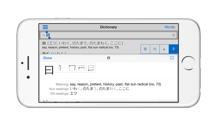Open the book icon in kanji panel
Viewport: 217px width, 126px height.
(172, 58)
